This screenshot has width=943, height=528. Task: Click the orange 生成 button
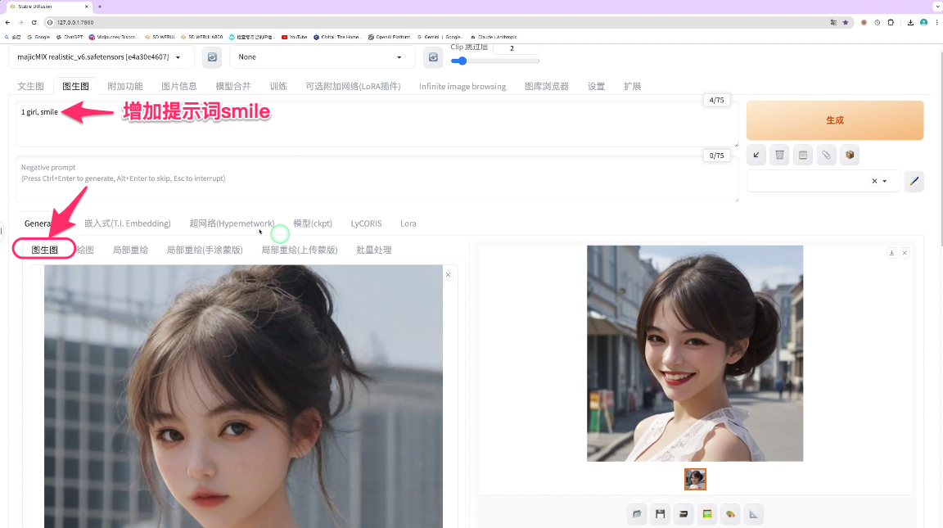point(835,120)
